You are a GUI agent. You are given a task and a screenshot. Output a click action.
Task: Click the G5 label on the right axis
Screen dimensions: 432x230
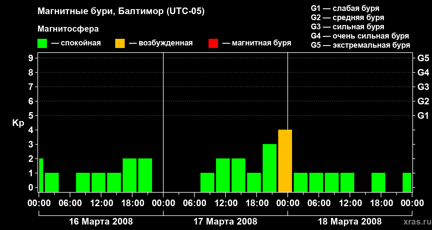(423, 58)
